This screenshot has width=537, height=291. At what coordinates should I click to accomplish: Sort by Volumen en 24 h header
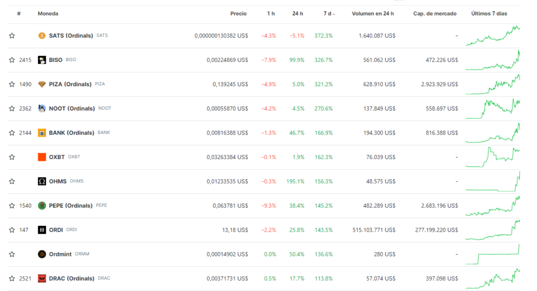click(x=373, y=14)
